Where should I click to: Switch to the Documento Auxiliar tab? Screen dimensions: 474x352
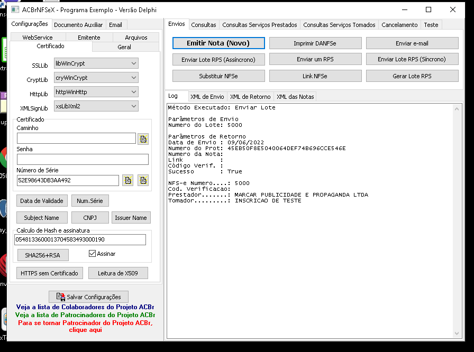[x=78, y=25]
